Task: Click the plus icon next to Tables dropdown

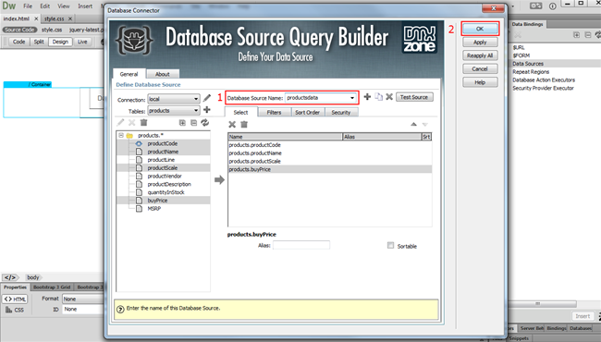Action: pyautogui.click(x=207, y=110)
